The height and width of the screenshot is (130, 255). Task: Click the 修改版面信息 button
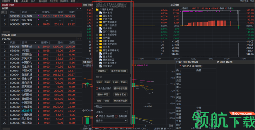pyautogui.click(x=120, y=101)
